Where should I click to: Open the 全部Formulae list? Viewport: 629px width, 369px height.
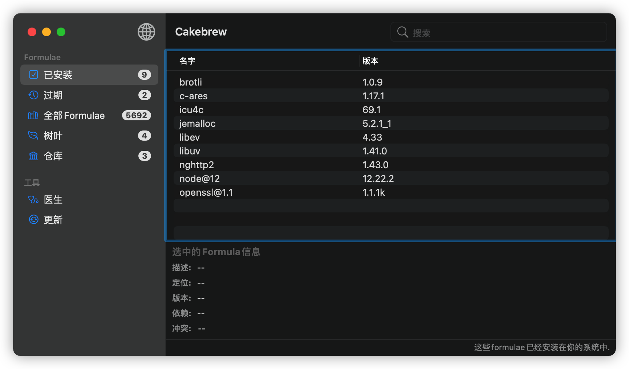(x=89, y=115)
